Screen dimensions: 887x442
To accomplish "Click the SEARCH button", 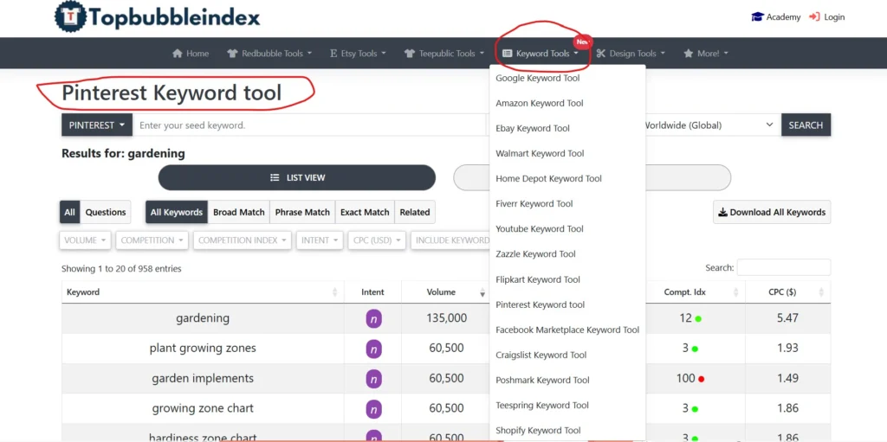I will tap(806, 125).
